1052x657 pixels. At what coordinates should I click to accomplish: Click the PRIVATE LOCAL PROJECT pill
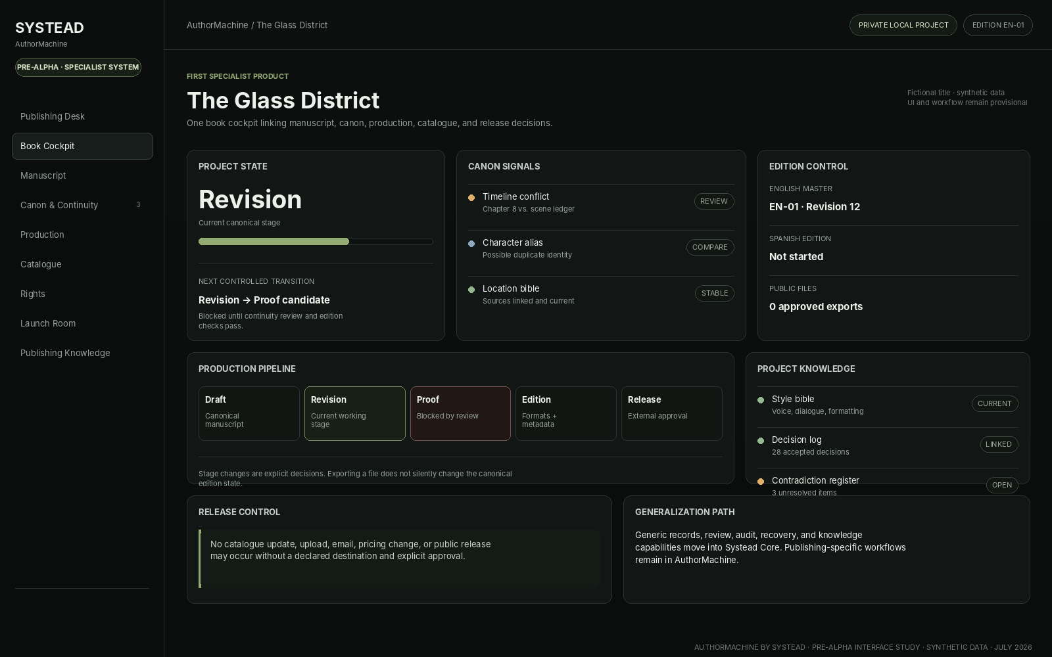point(903,25)
